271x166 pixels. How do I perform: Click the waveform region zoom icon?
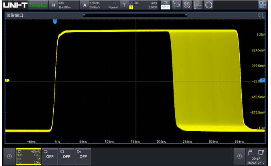[165, 5]
